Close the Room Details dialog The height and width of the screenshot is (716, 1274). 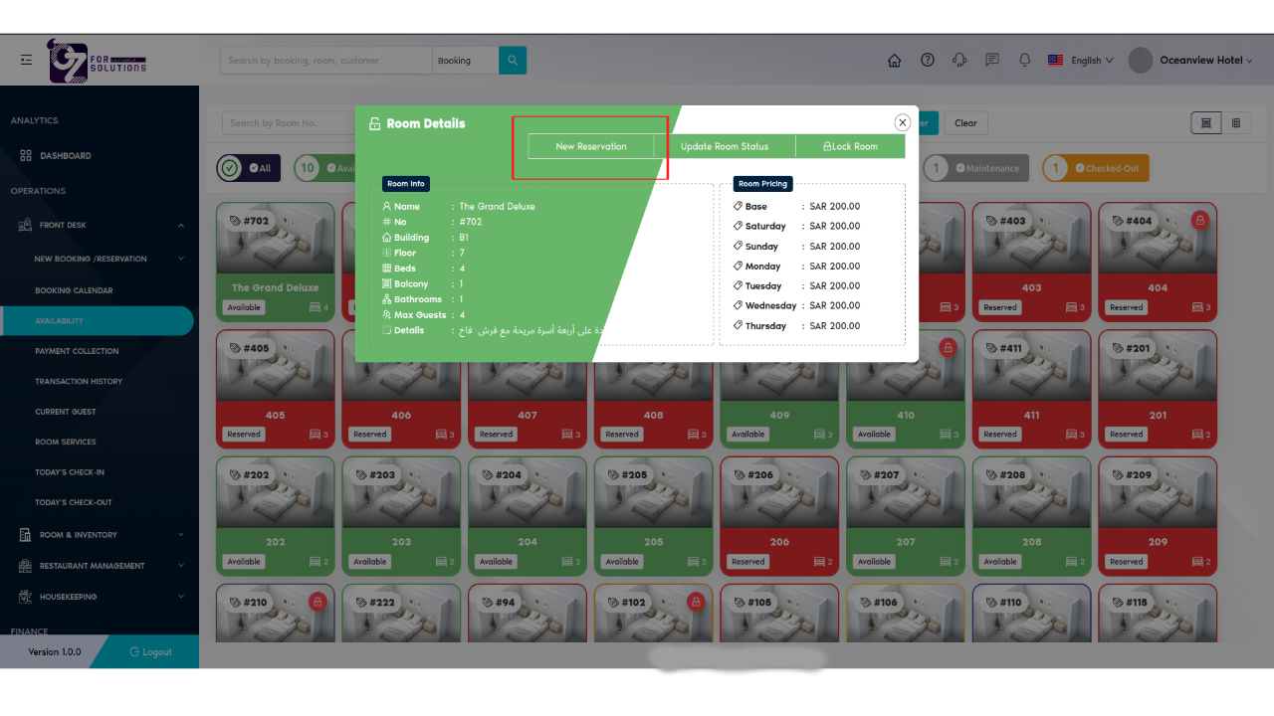pos(902,122)
